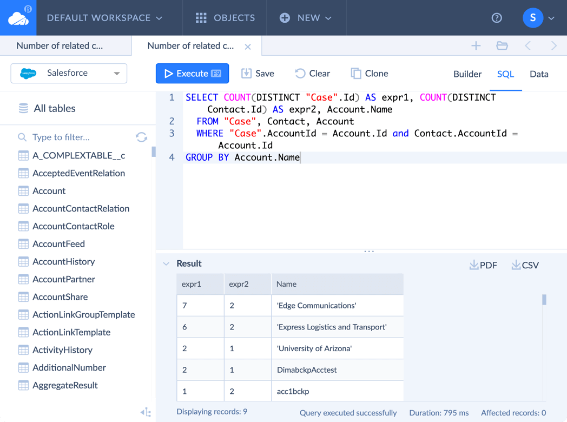Save the current query
This screenshot has height=422, width=567.
click(x=257, y=73)
